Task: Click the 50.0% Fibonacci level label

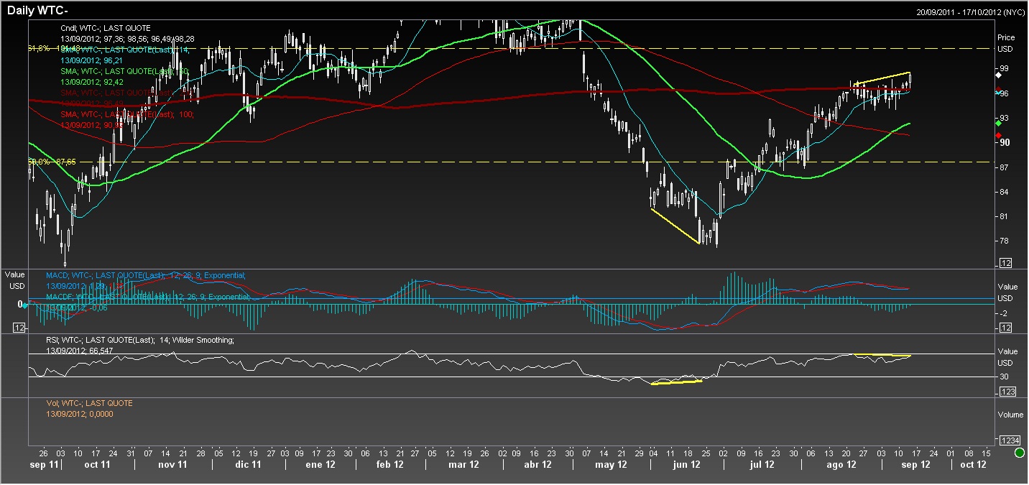Action: 52,162
